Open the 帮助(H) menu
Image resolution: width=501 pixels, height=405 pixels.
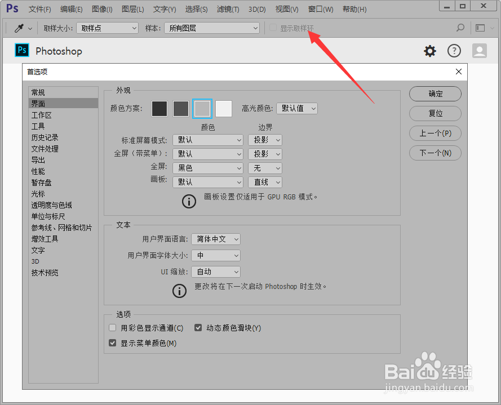point(354,9)
